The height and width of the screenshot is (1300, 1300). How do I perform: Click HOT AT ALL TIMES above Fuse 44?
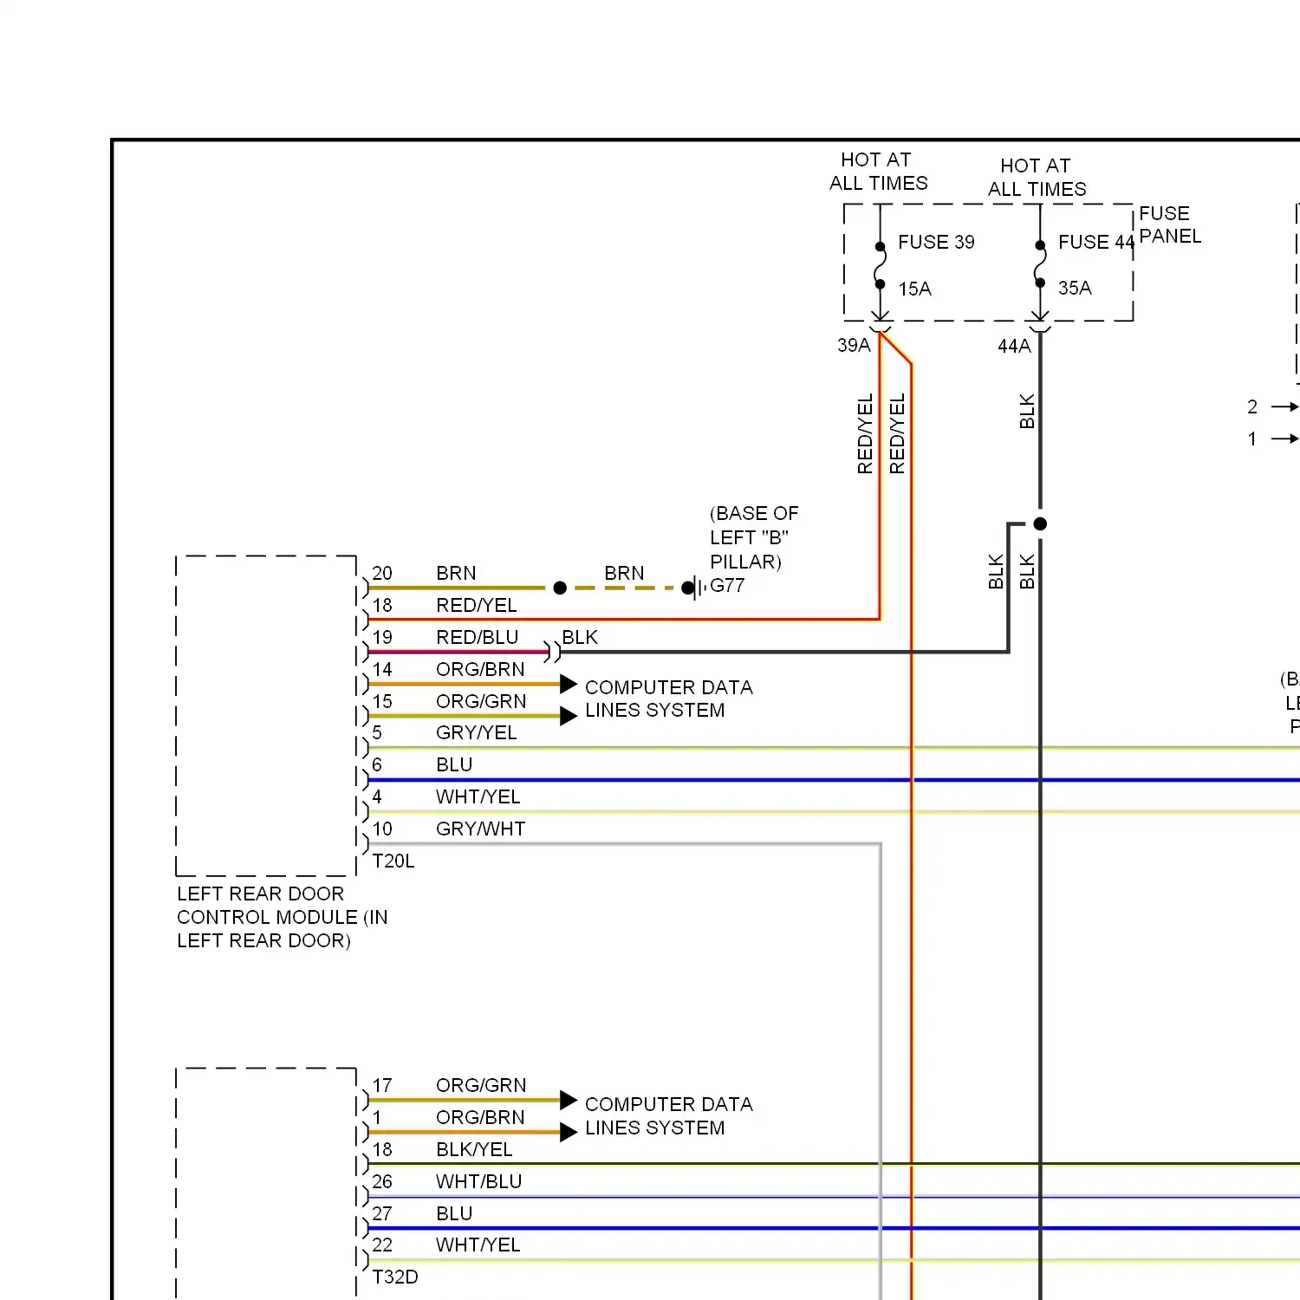point(1037,178)
